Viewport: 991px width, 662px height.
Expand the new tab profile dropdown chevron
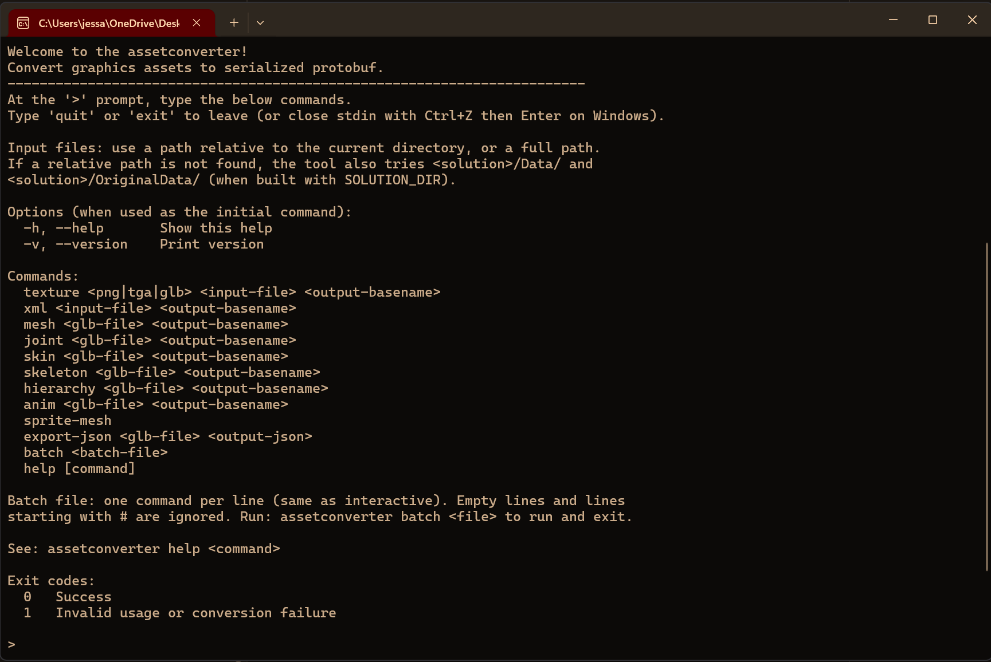click(260, 23)
